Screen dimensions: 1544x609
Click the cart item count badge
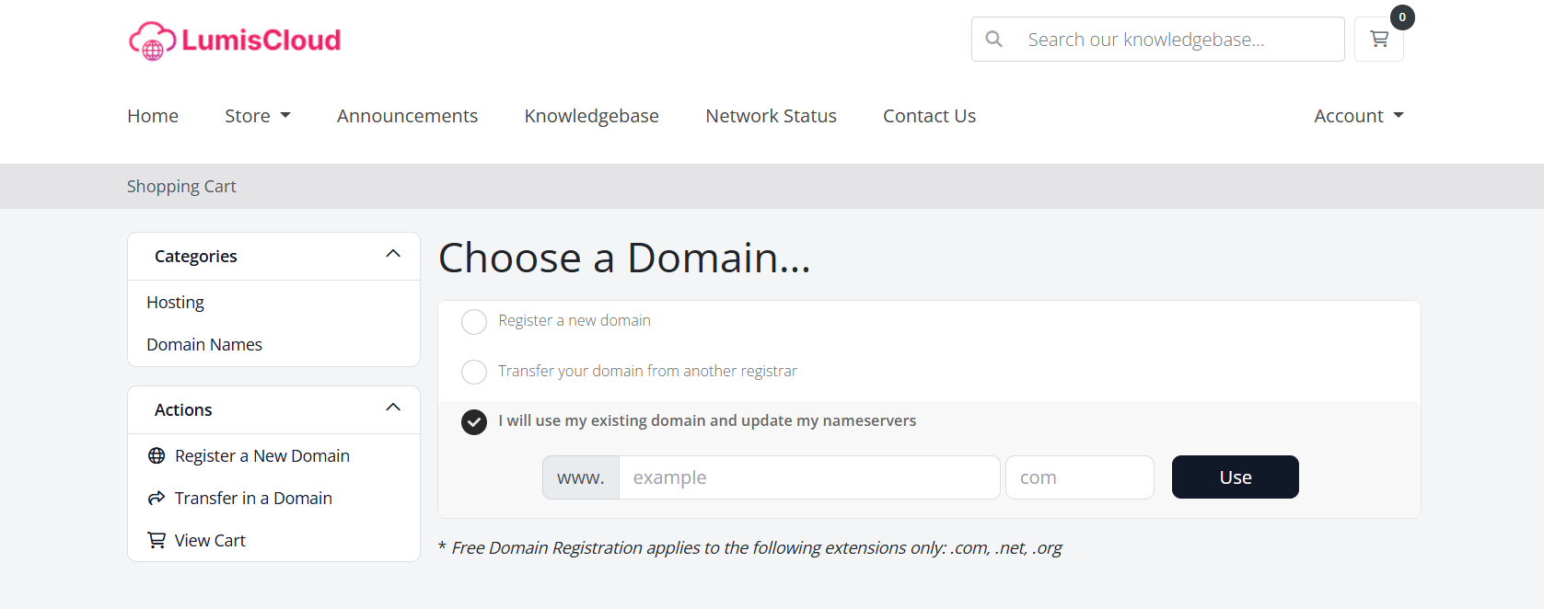pyautogui.click(x=1402, y=17)
